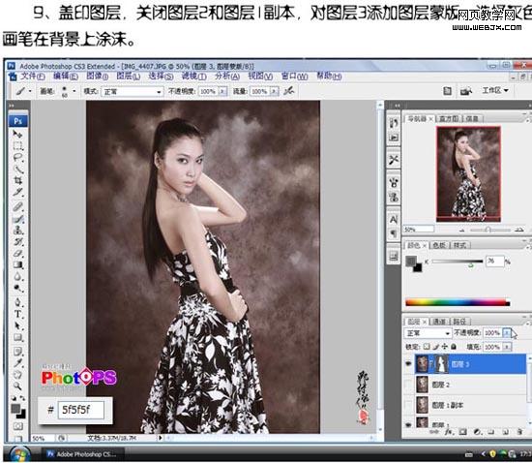Select the Rectangular Marquee tool
The image size is (532, 463).
[17, 146]
